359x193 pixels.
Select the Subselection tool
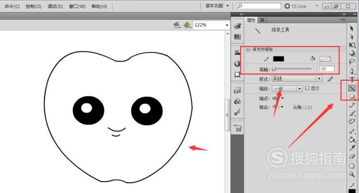[x=352, y=37]
